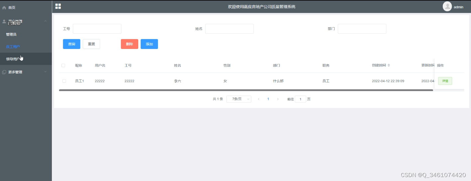This screenshot has height=181, width=471.
Task: Click the 创建时间 column header
Action: 379,65
